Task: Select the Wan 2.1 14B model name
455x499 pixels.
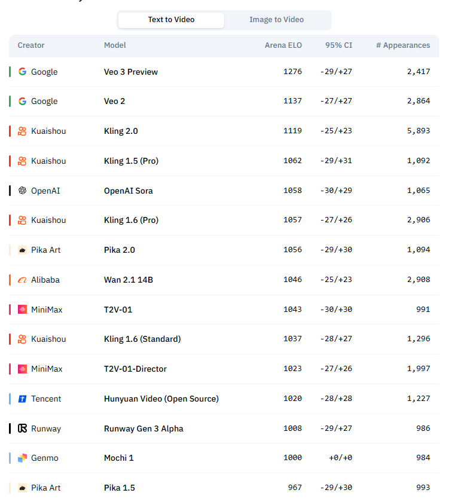Action: tap(129, 280)
